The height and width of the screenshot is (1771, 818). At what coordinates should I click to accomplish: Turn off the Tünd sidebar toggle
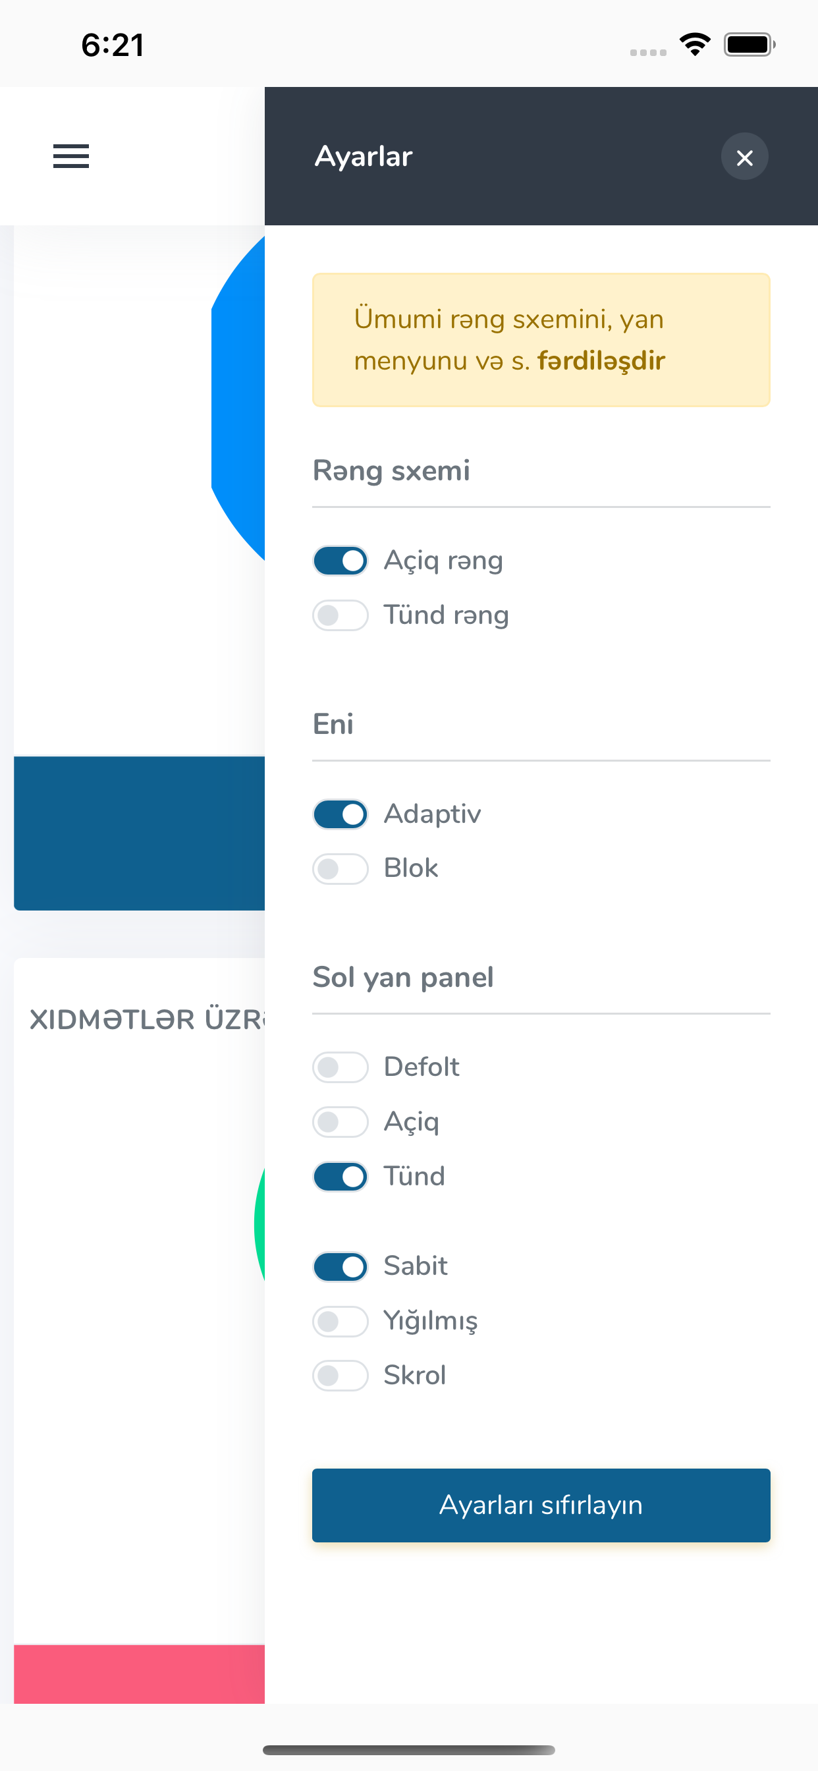pyautogui.click(x=341, y=1177)
